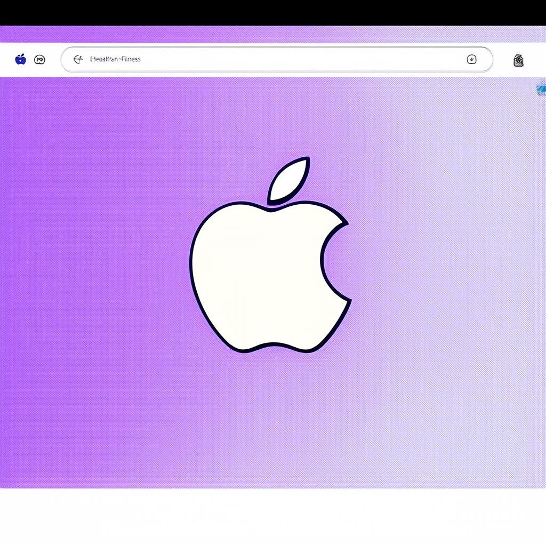
Task: Click the small blue icon at right edge
Action: [x=541, y=90]
